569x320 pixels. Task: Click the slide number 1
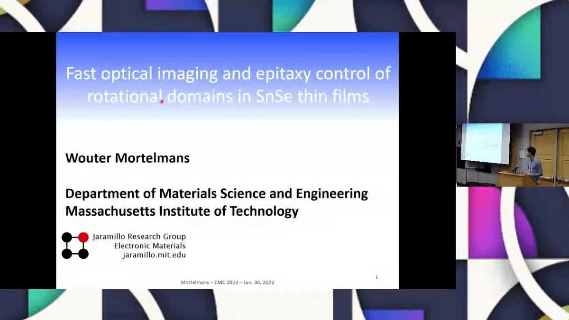click(376, 277)
